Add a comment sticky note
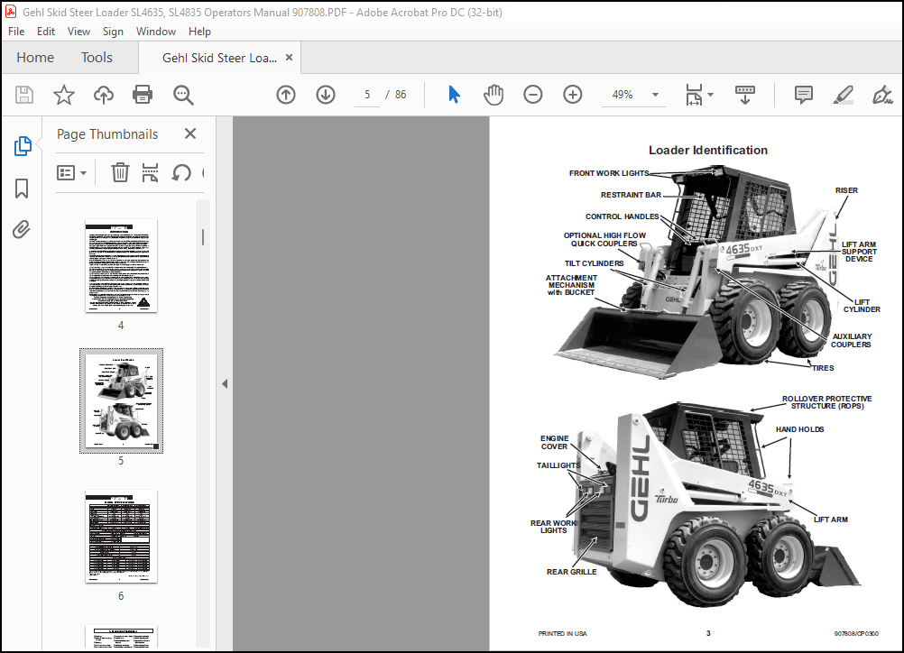The height and width of the screenshot is (653, 904). [x=803, y=95]
